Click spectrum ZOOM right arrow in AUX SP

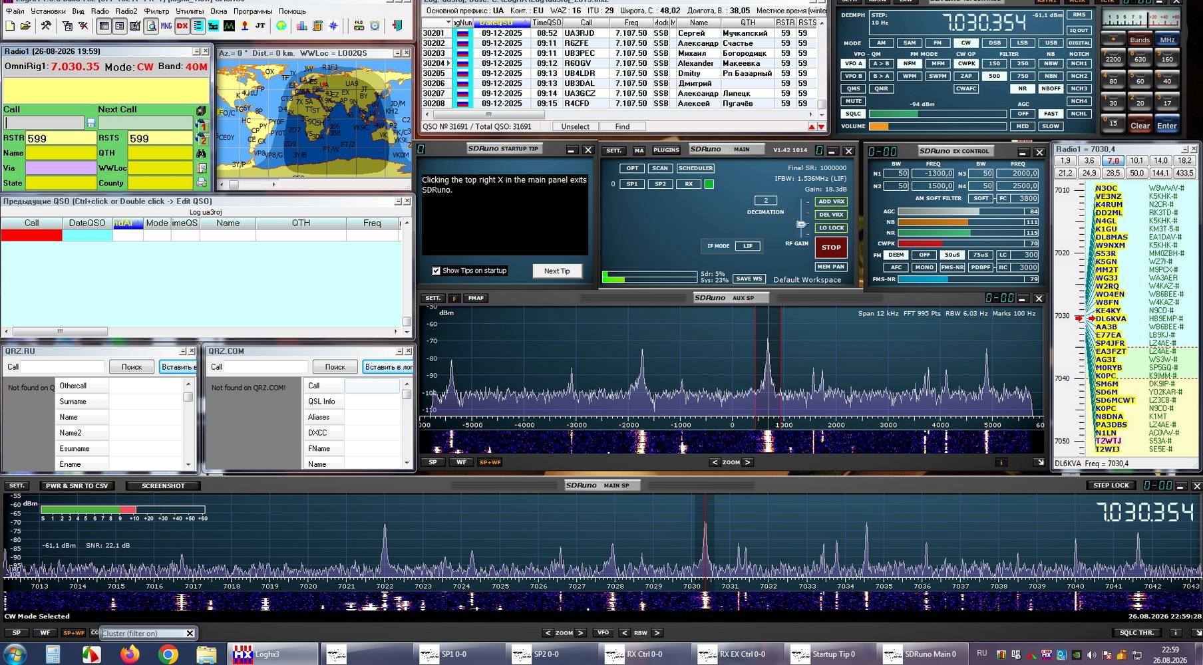click(x=747, y=462)
